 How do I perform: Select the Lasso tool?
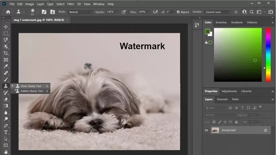[x=6, y=40]
